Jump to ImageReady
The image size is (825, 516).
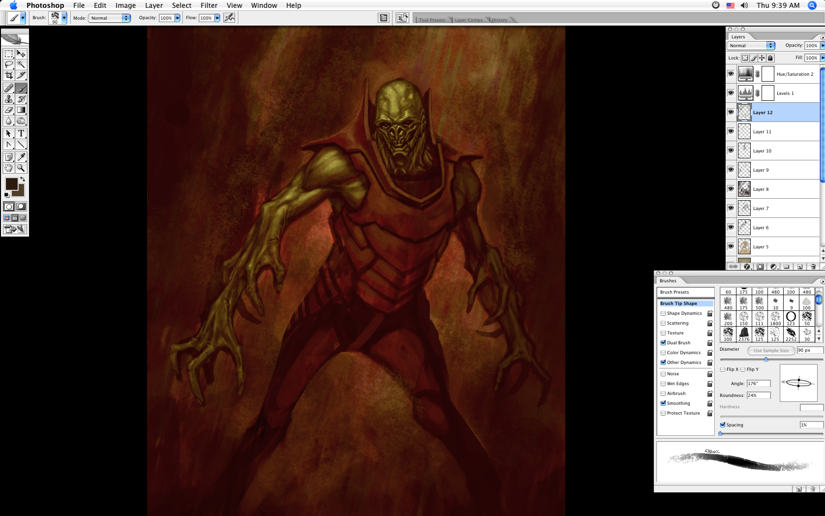click(15, 229)
